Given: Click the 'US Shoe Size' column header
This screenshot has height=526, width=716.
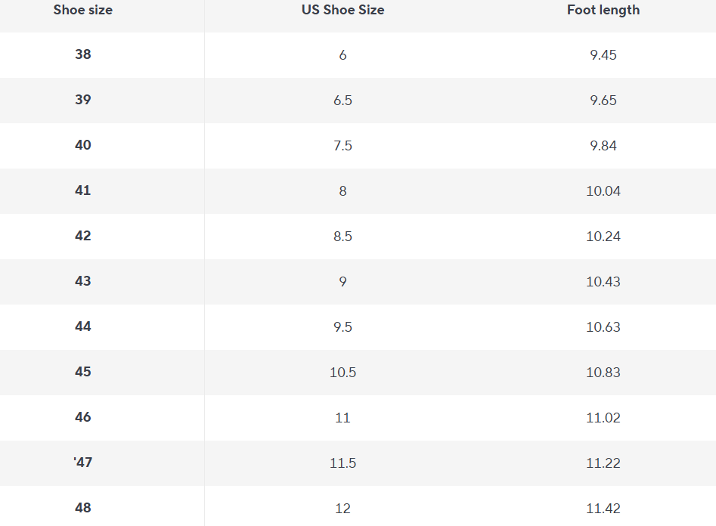Looking at the screenshot, I should click(x=343, y=10).
